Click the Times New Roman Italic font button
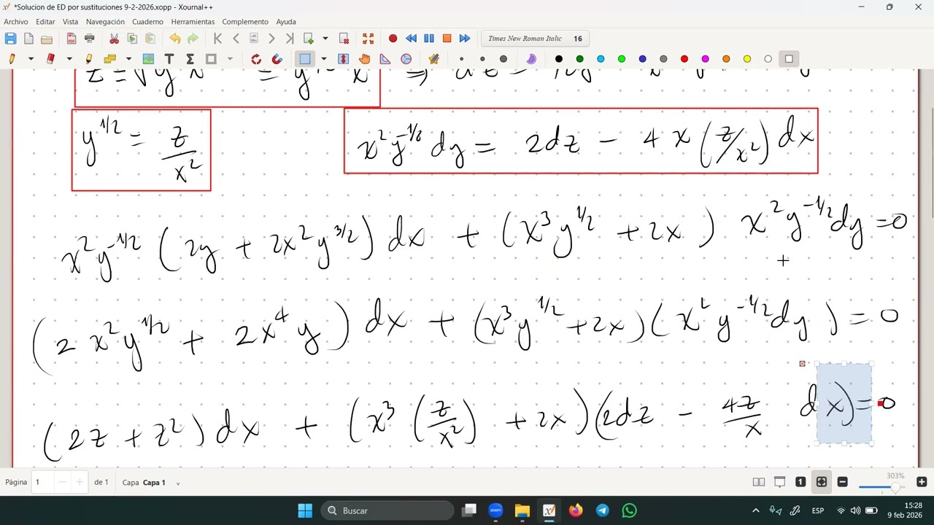The width and height of the screenshot is (934, 525). (x=535, y=39)
